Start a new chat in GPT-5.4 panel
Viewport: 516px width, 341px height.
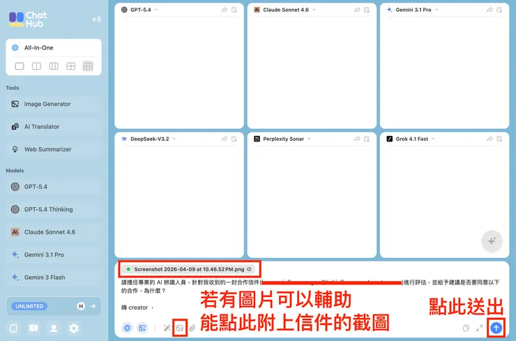(x=234, y=10)
